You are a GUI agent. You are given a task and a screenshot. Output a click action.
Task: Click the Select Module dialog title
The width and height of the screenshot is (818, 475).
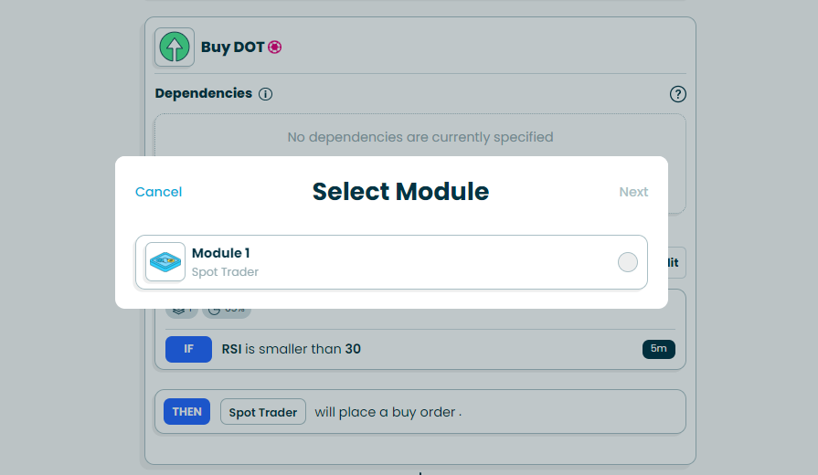click(x=400, y=192)
